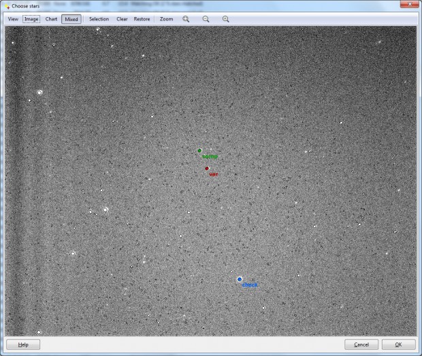The image size is (422, 356).
Task: Switch to Chart view mode
Action: pos(51,19)
